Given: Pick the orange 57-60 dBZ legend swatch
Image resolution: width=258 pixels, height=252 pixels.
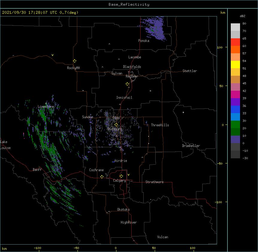Looking at the screenshot, I should [235, 49].
